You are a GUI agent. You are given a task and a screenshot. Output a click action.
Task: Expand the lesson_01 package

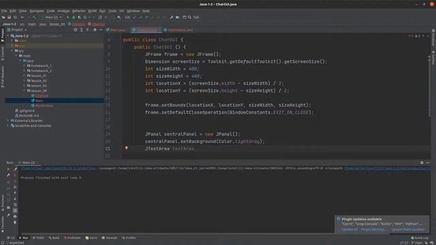(25, 76)
